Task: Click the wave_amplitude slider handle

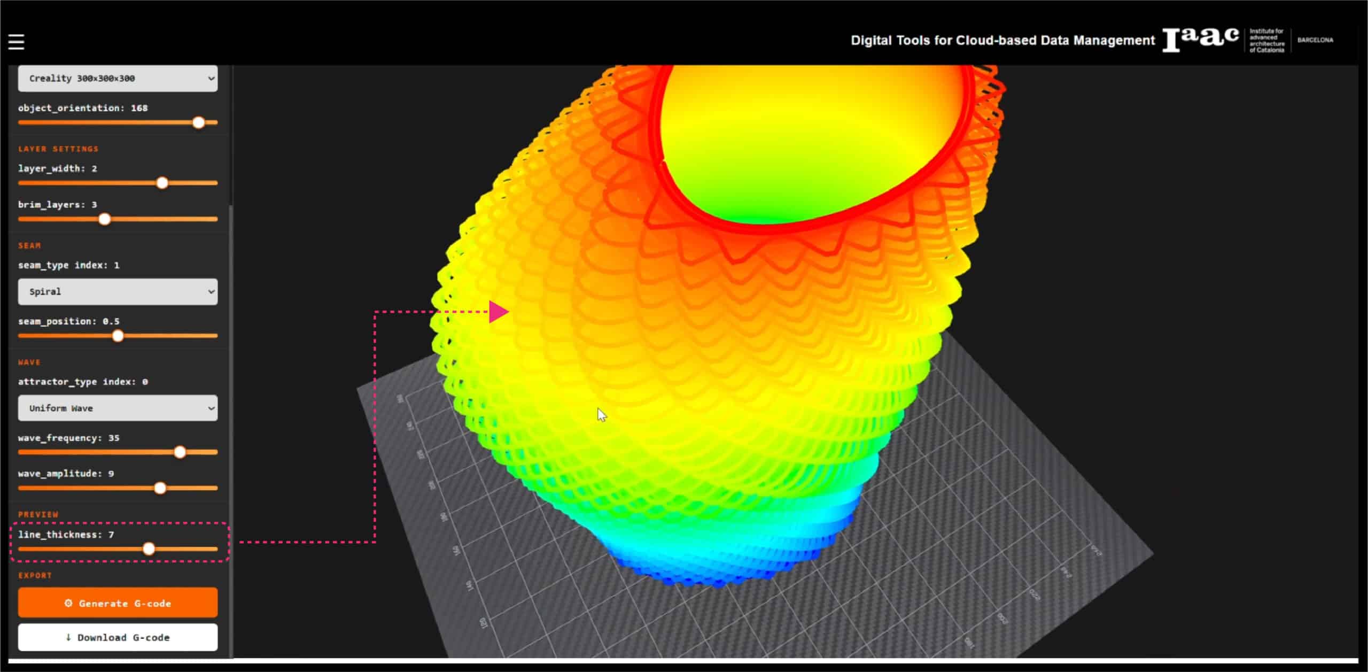Action: point(160,488)
